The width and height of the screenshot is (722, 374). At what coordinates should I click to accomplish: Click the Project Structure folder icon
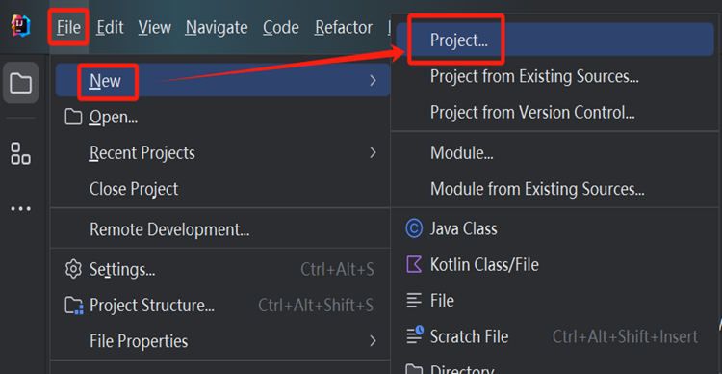(x=74, y=306)
